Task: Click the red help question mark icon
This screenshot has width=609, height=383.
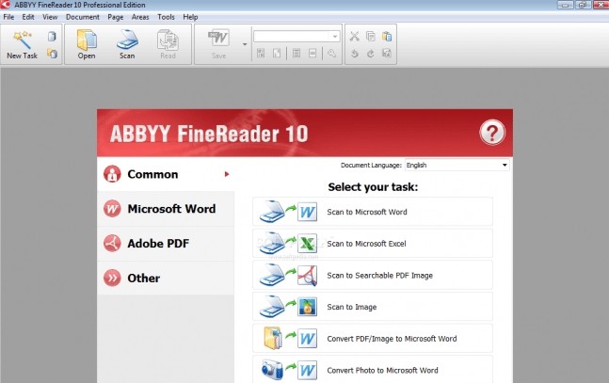Action: click(x=492, y=133)
